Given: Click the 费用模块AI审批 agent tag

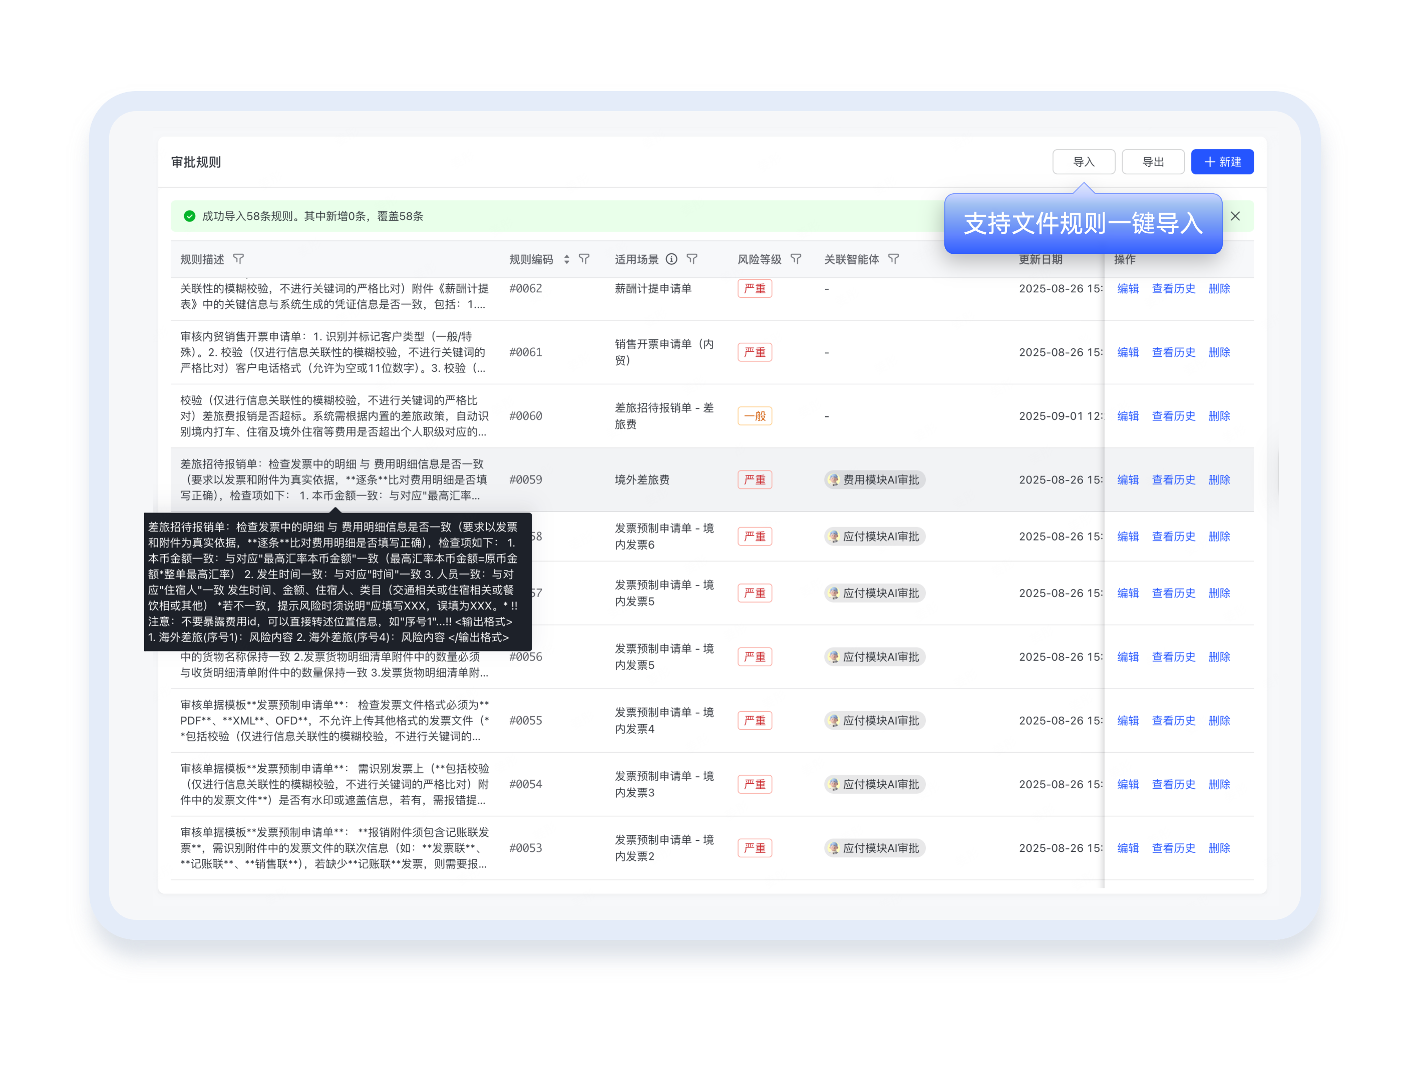Looking at the screenshot, I should click(x=874, y=479).
